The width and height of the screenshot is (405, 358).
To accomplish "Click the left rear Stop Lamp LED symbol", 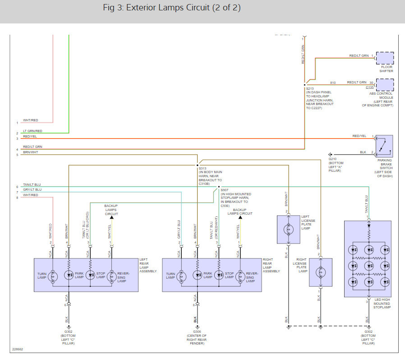I will click(90, 275).
